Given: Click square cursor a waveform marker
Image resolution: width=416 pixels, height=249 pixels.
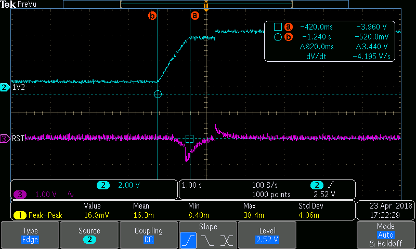Looking at the screenshot, I should pos(189,139).
